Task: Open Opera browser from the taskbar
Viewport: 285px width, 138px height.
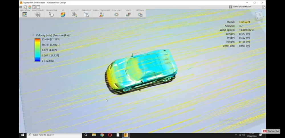Action: pos(110,135)
